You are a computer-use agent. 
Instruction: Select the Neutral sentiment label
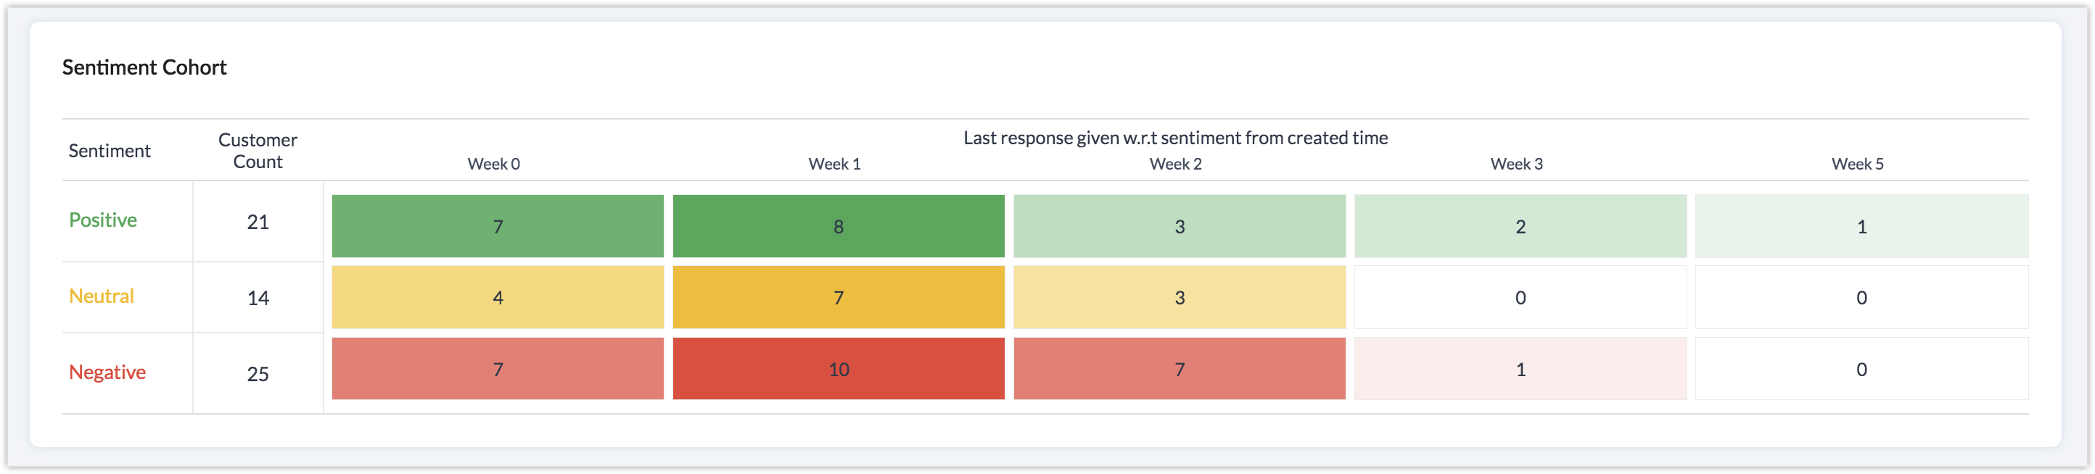[x=101, y=296]
